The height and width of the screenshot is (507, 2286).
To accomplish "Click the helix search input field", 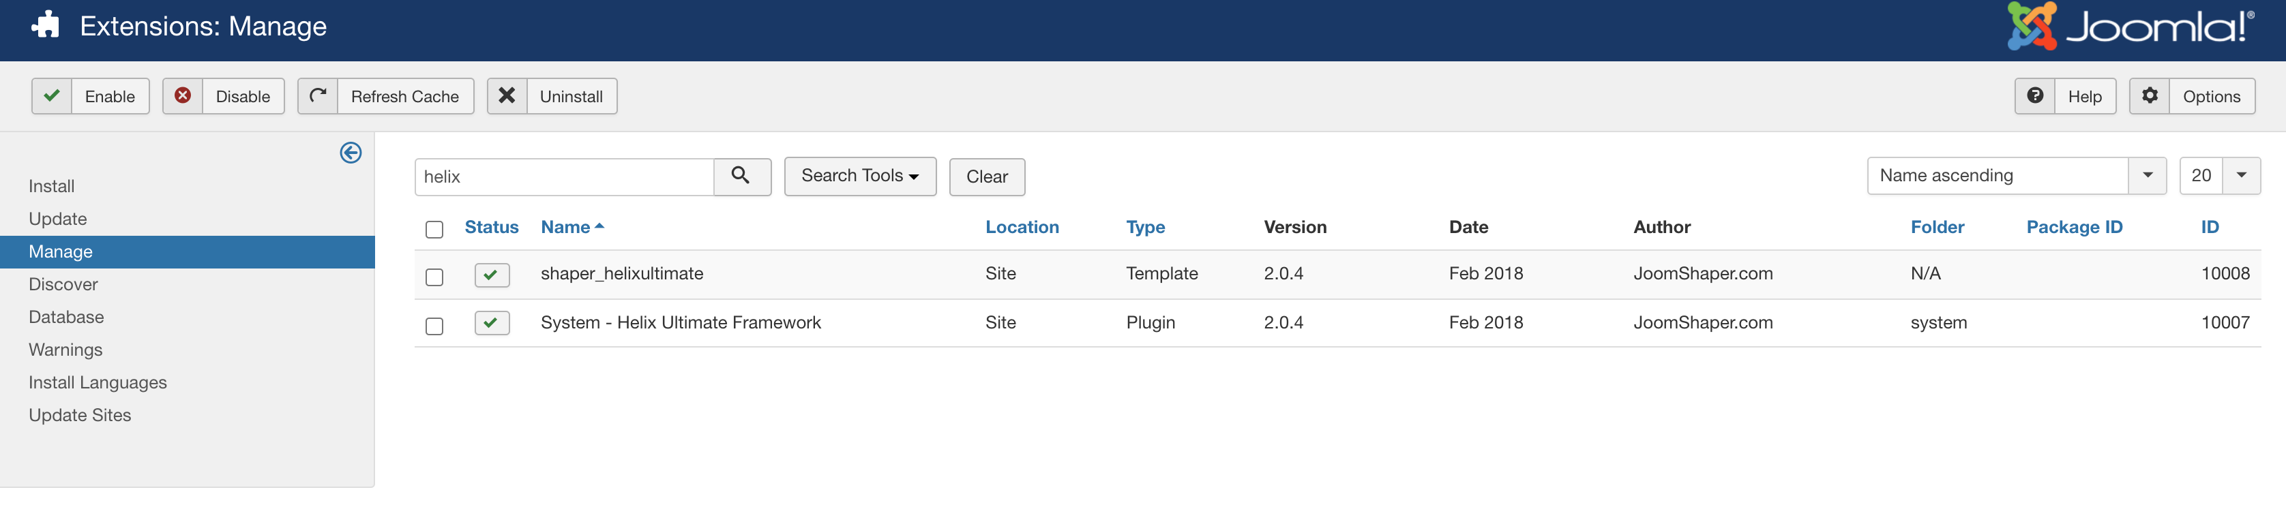I will point(565,177).
